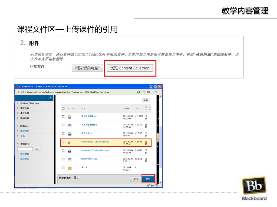
Task: Open the le5a4b4e5838f.jpg file link
Action: pos(89,159)
